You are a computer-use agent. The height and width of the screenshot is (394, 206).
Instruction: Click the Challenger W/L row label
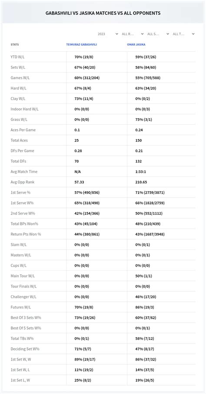click(x=23, y=297)
